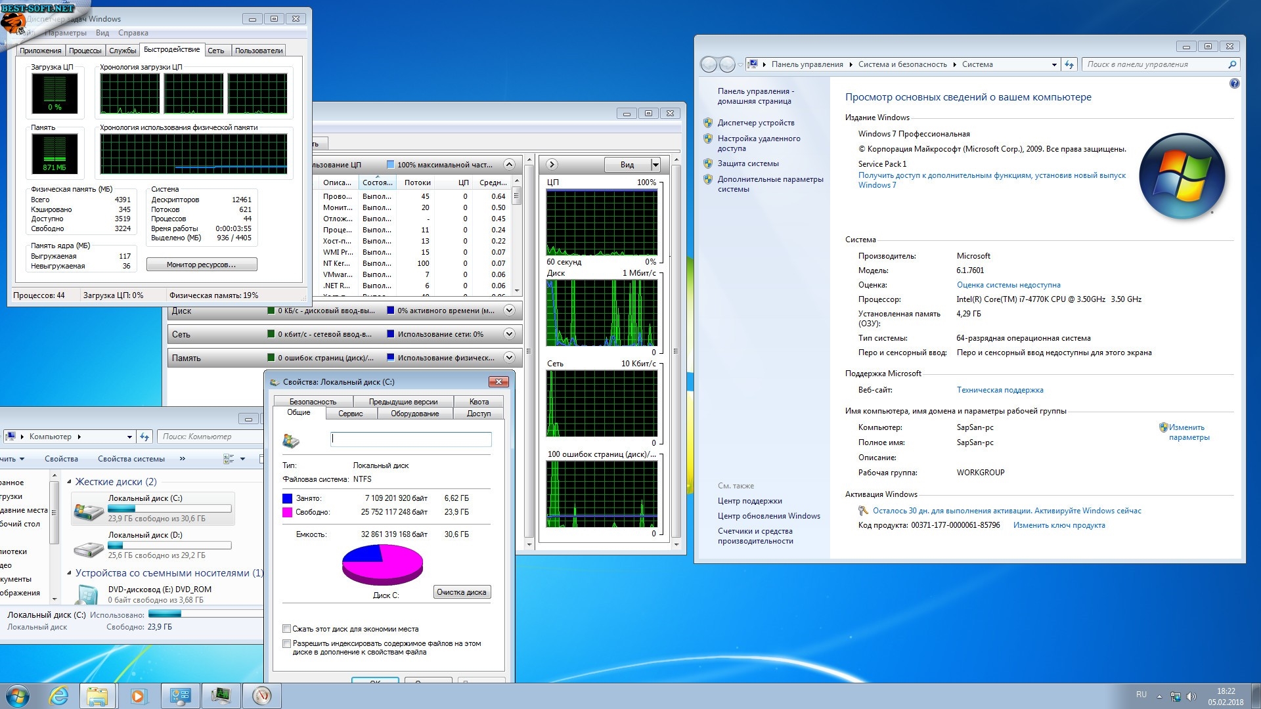
Task: Open the Security tab in disk properties
Action: [x=313, y=401]
